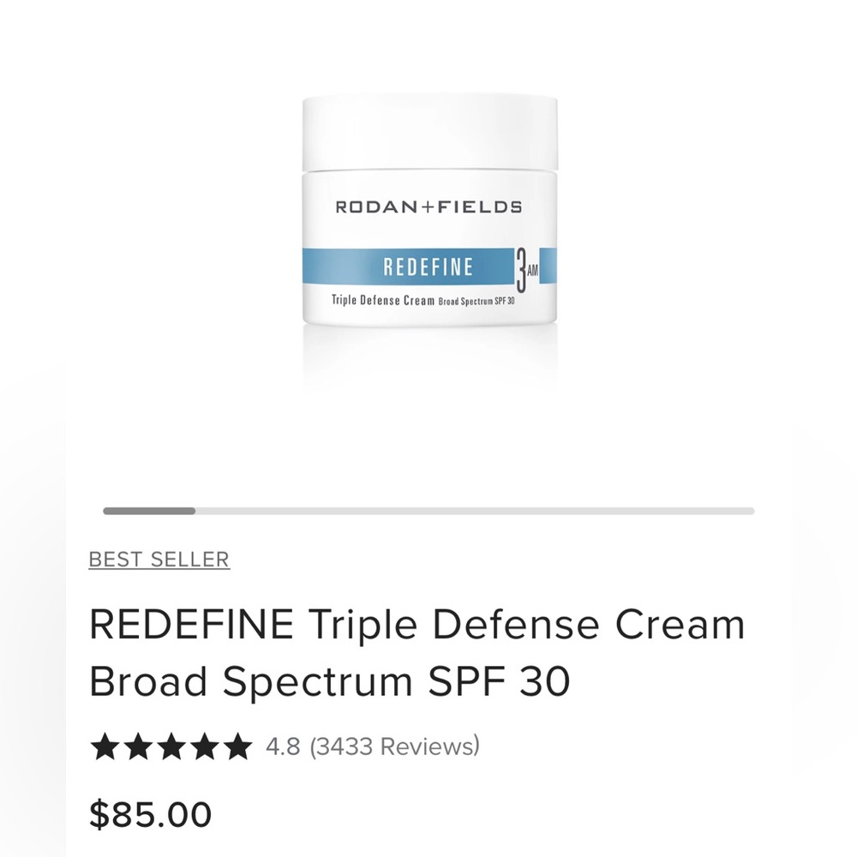Open the BEST SELLER link
The width and height of the screenshot is (857, 857).
[x=159, y=559]
